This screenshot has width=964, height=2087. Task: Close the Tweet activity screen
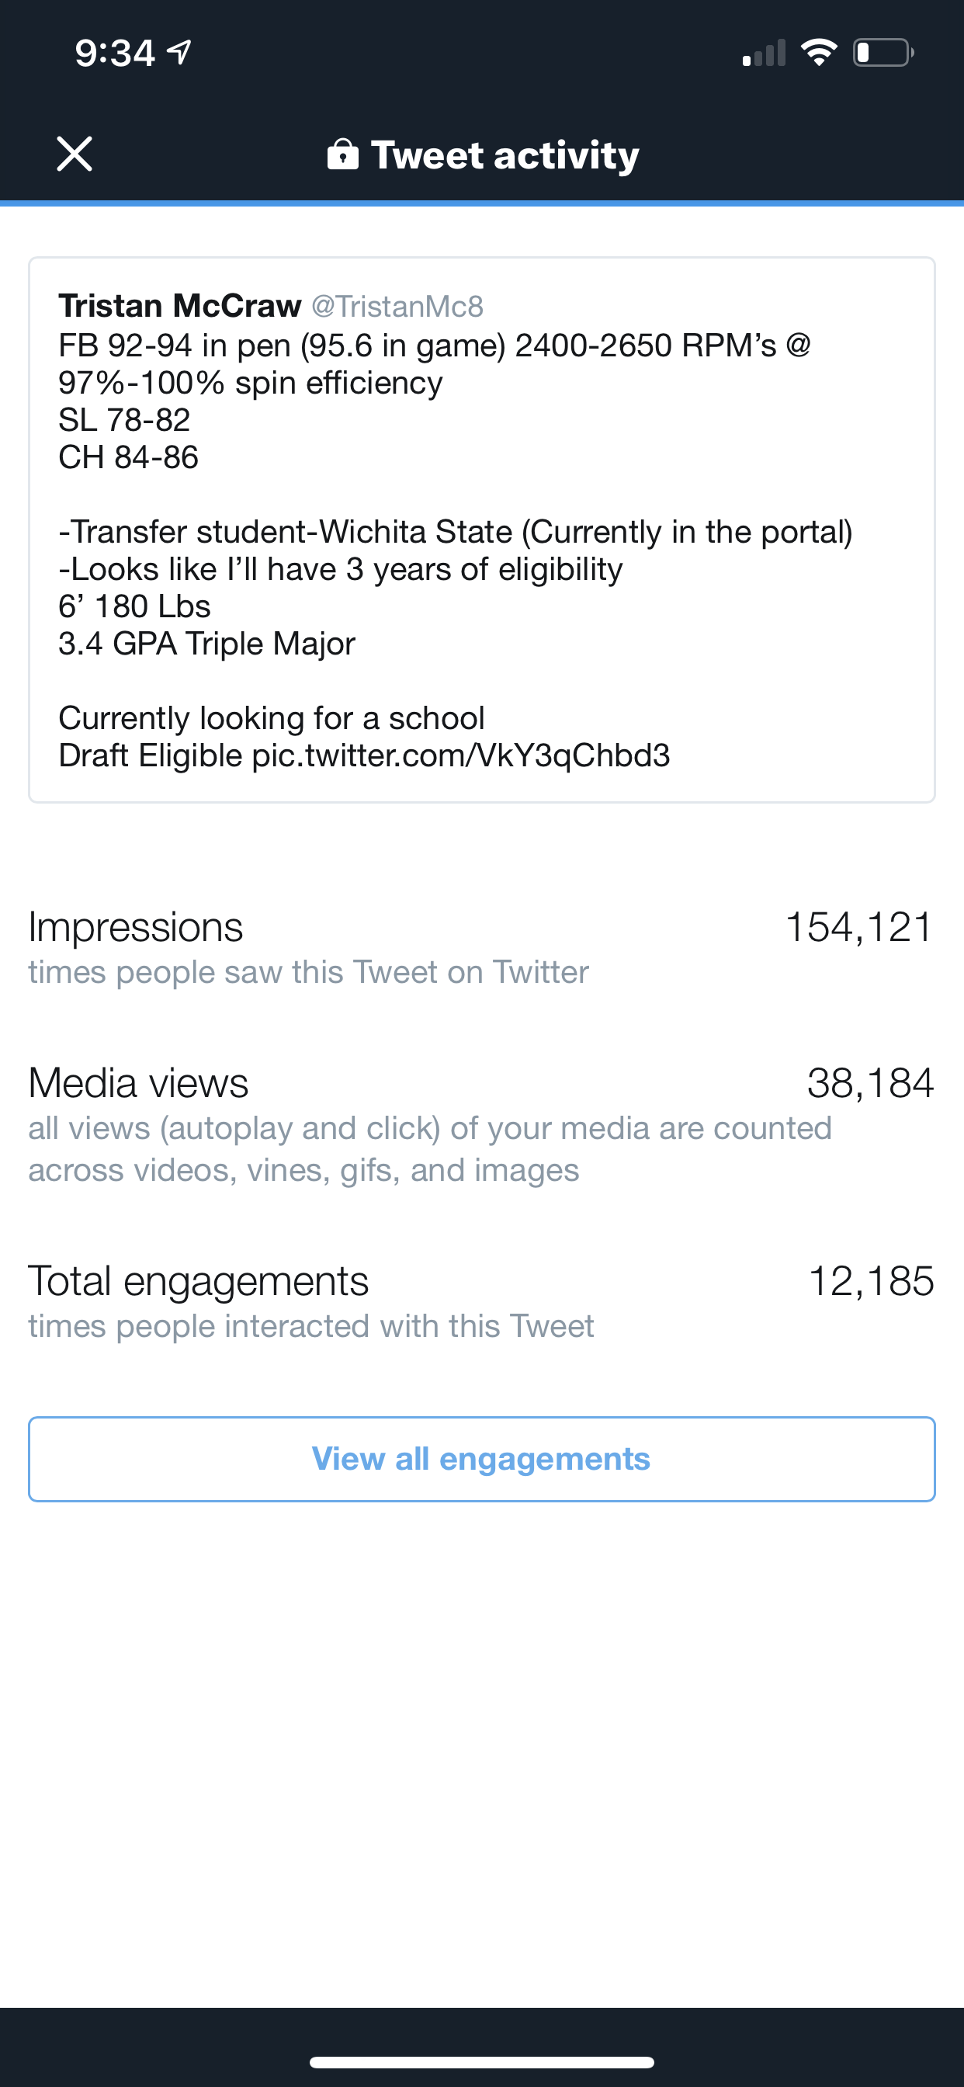coord(75,154)
